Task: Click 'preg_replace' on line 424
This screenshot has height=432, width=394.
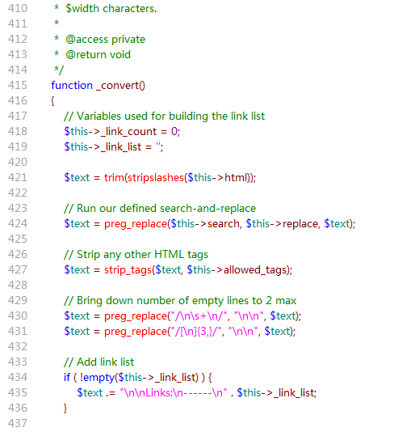Action: tap(136, 224)
